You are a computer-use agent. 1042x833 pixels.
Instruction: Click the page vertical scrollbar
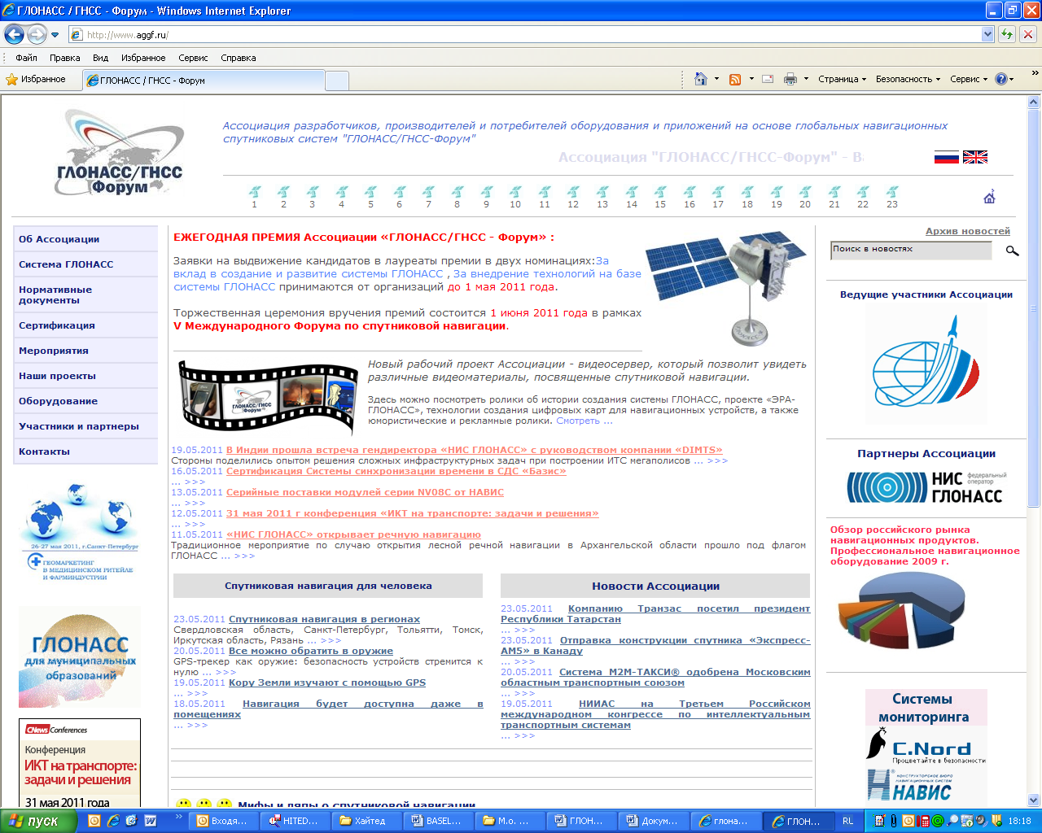coord(1034,309)
